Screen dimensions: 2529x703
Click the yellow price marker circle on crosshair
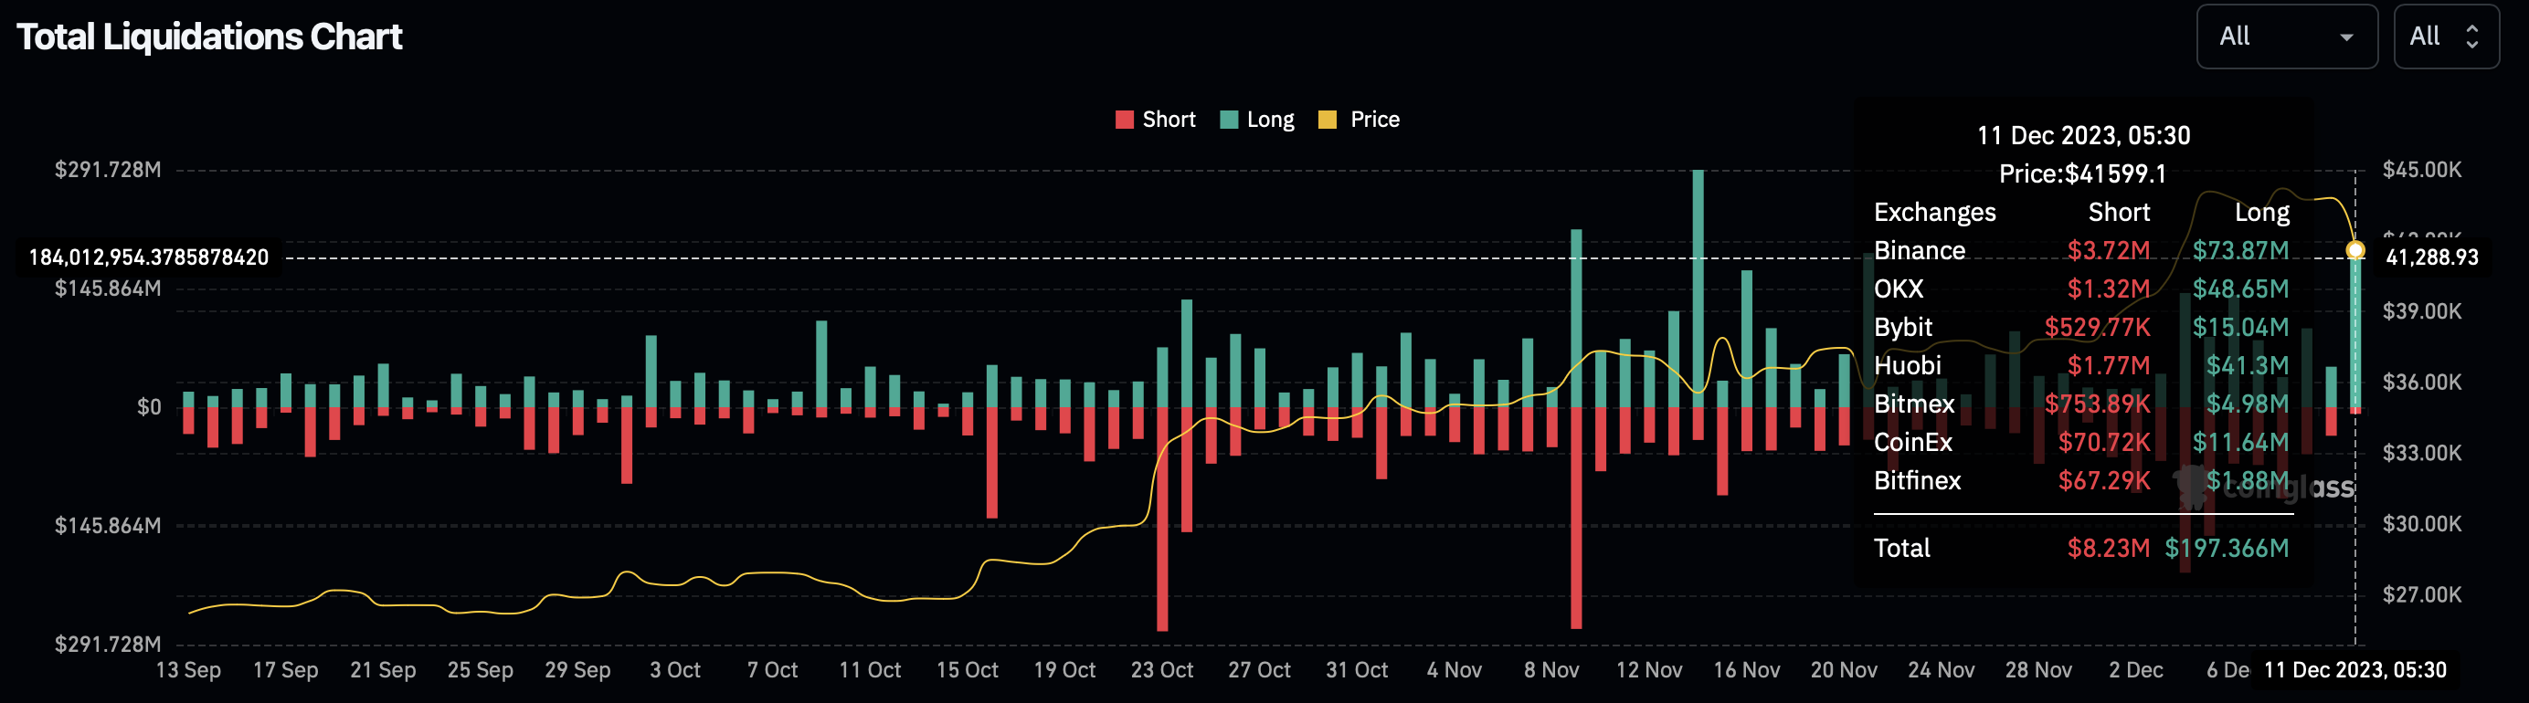coord(2355,250)
